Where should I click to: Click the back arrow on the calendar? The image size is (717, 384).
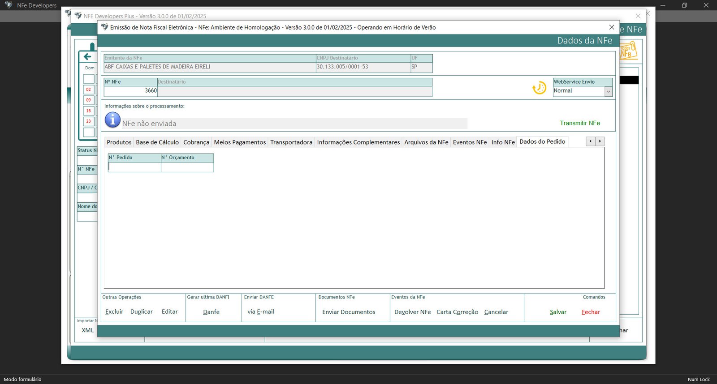click(87, 56)
